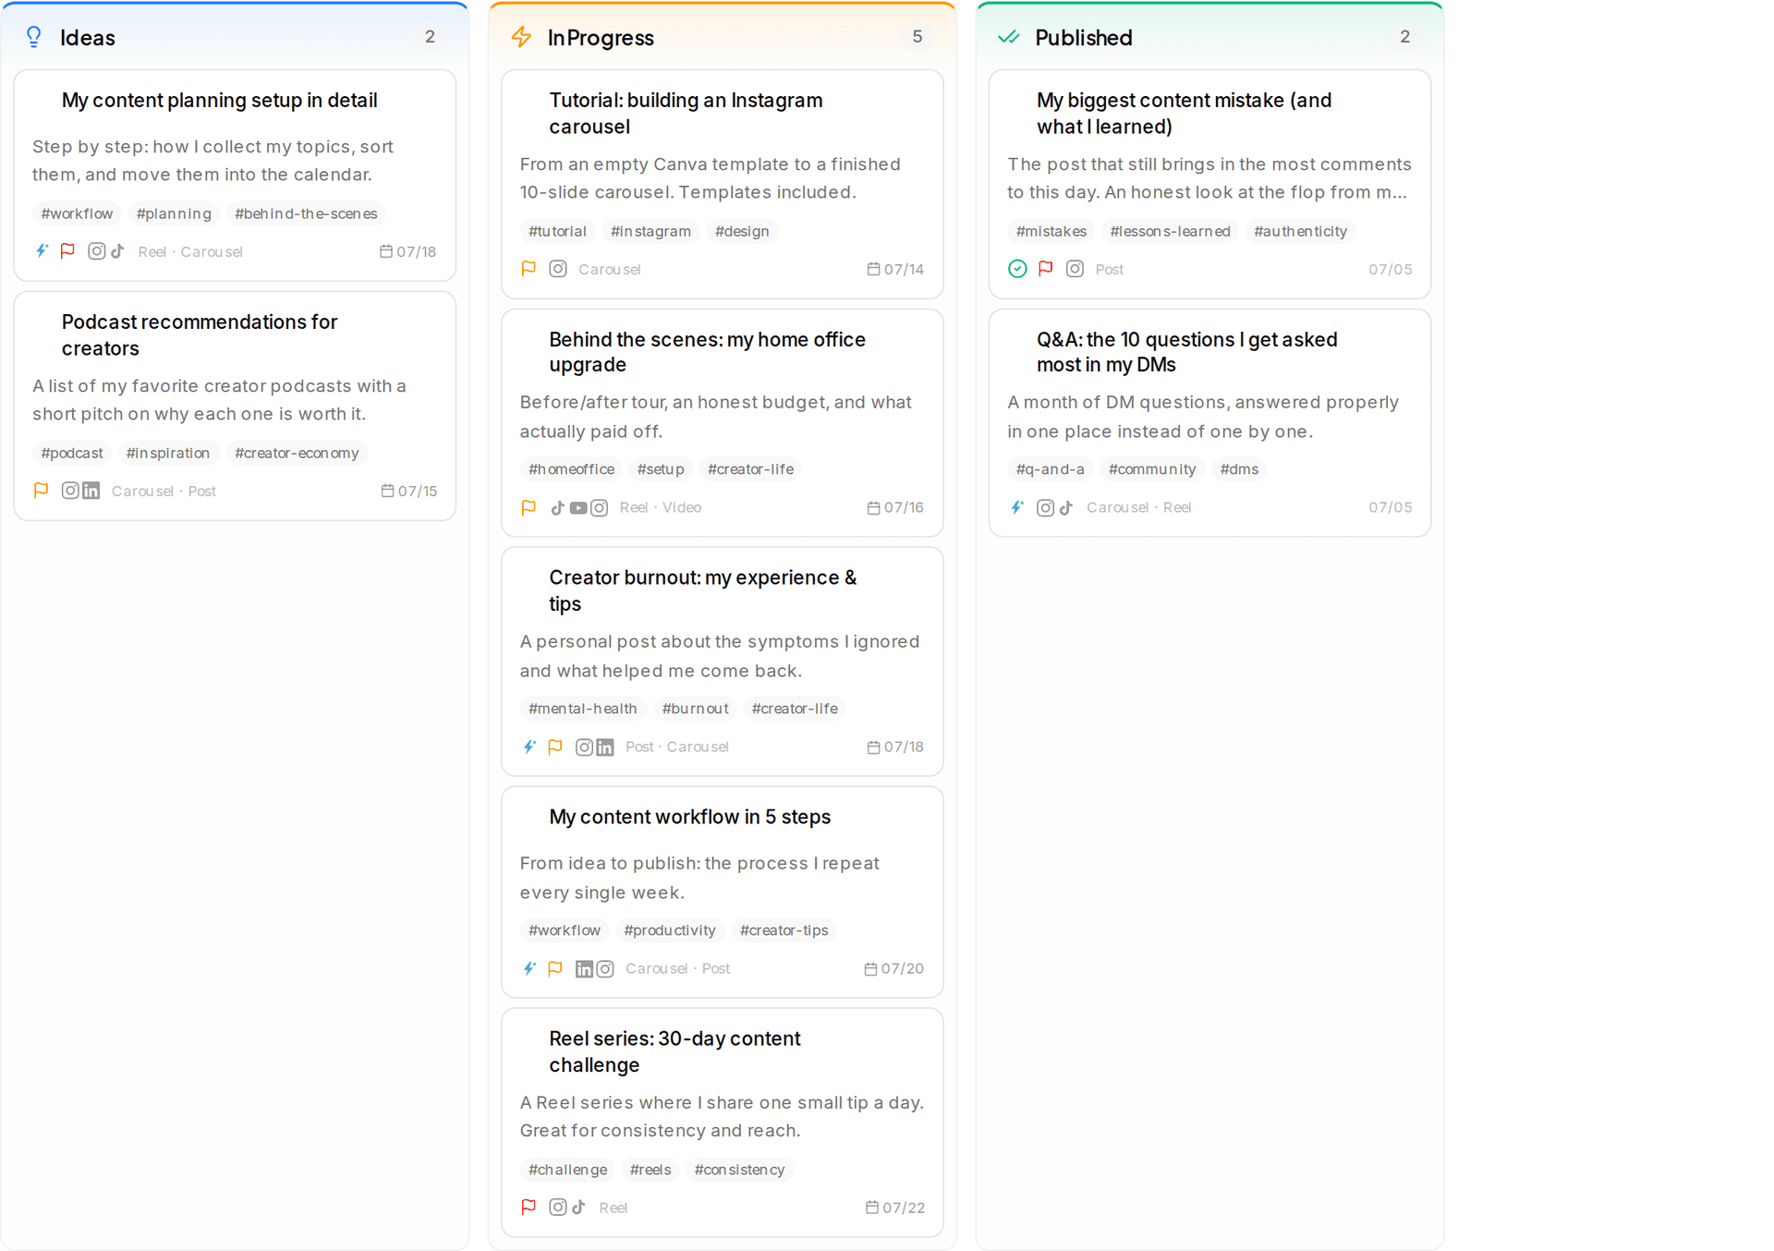Click the red flag on 'My biggest content mistake' card

(x=1045, y=269)
